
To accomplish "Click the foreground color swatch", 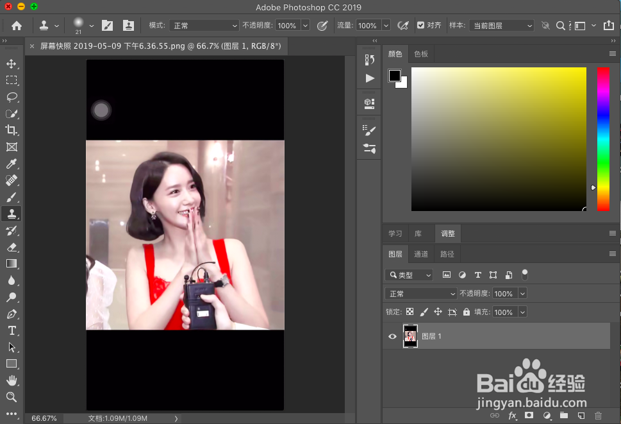I will pos(395,75).
